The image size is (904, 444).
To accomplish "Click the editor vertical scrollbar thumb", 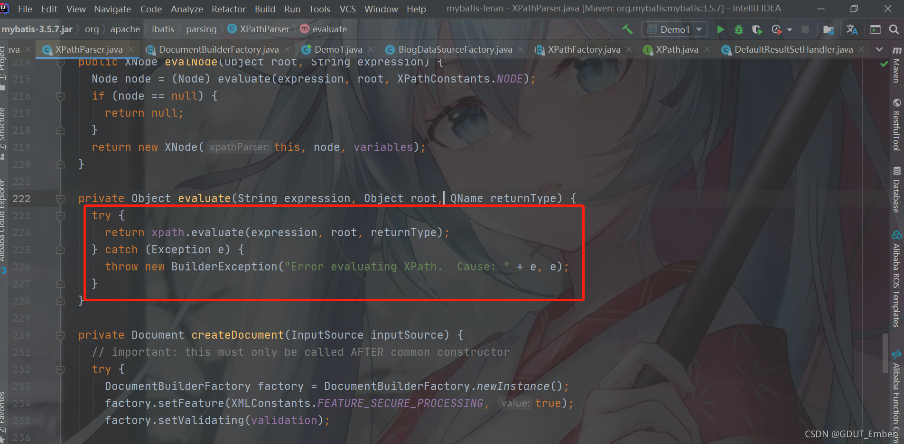I will click(x=885, y=353).
